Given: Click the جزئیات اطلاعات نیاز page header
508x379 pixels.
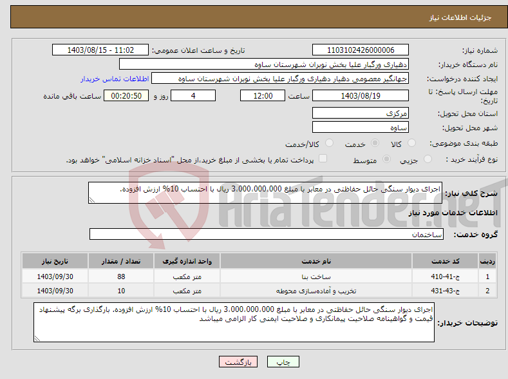Looking at the screenshot, I should [x=460, y=17].
